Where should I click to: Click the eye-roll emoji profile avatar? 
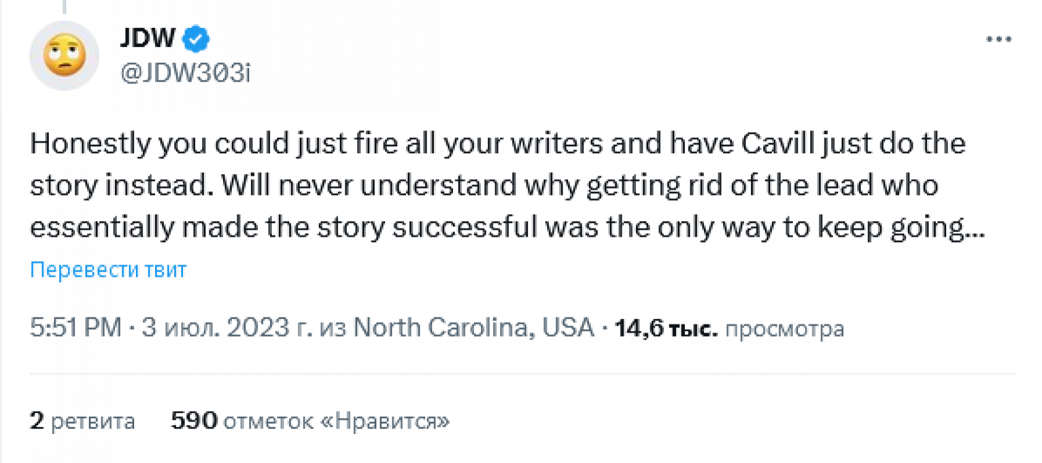(x=64, y=56)
